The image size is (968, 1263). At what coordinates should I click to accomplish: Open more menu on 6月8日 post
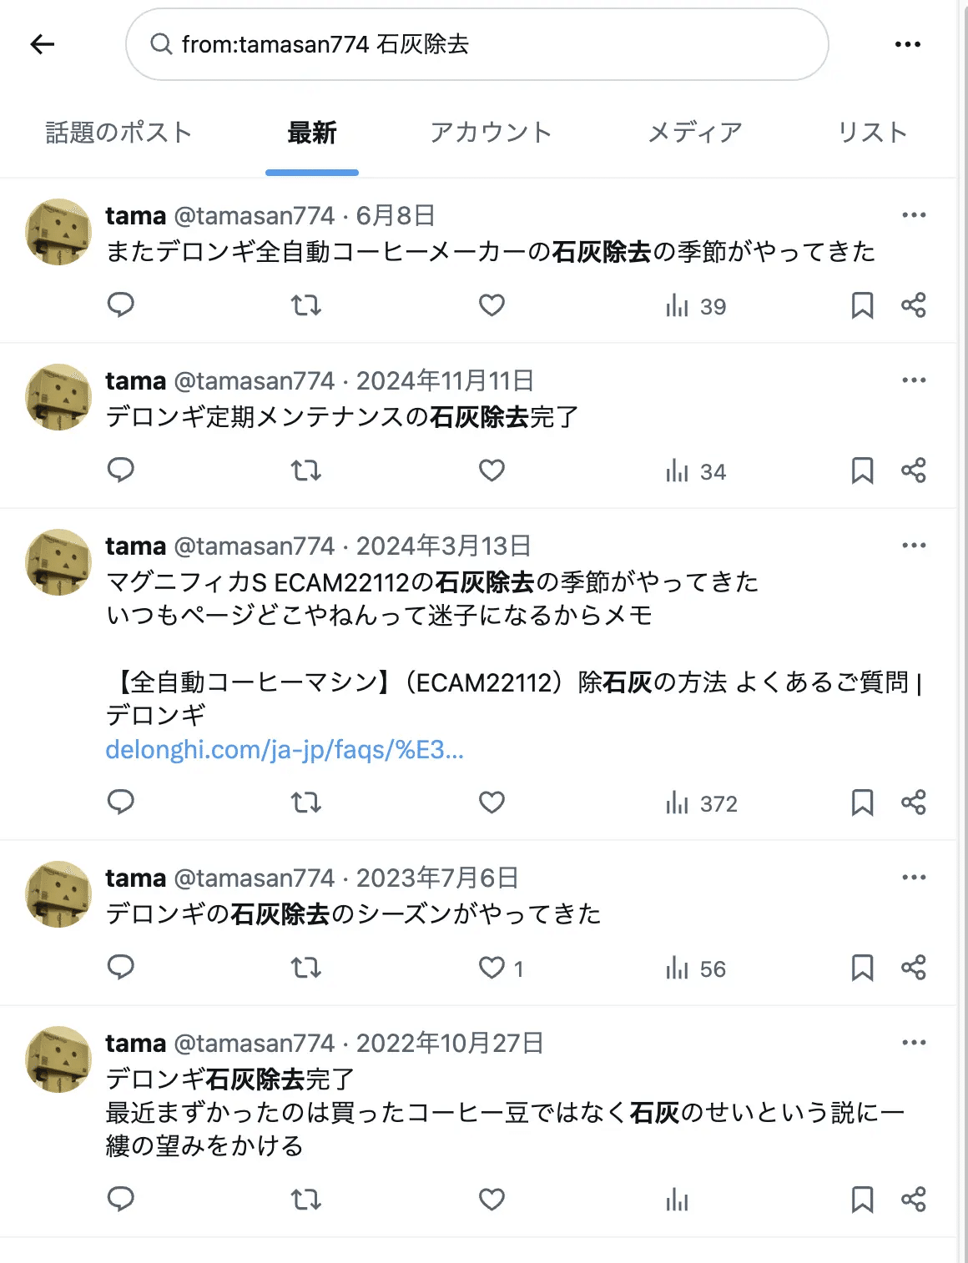coord(914,215)
